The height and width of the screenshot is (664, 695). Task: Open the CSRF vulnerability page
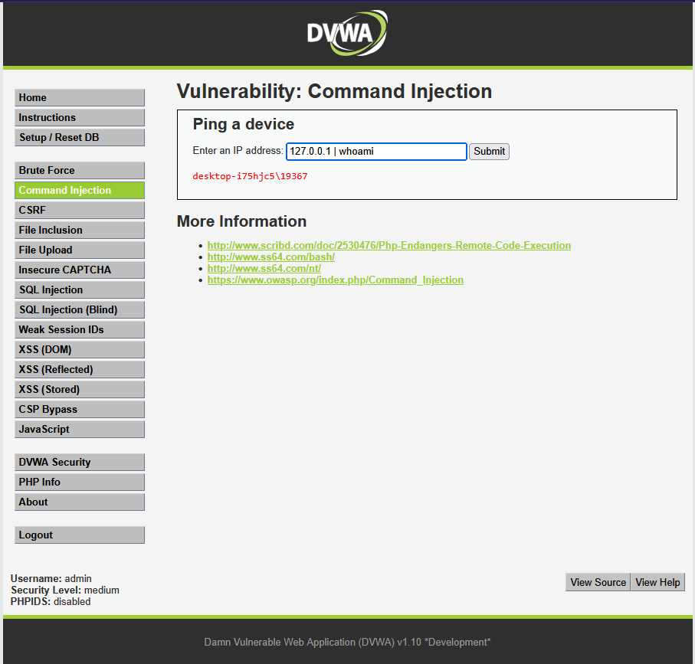click(80, 210)
